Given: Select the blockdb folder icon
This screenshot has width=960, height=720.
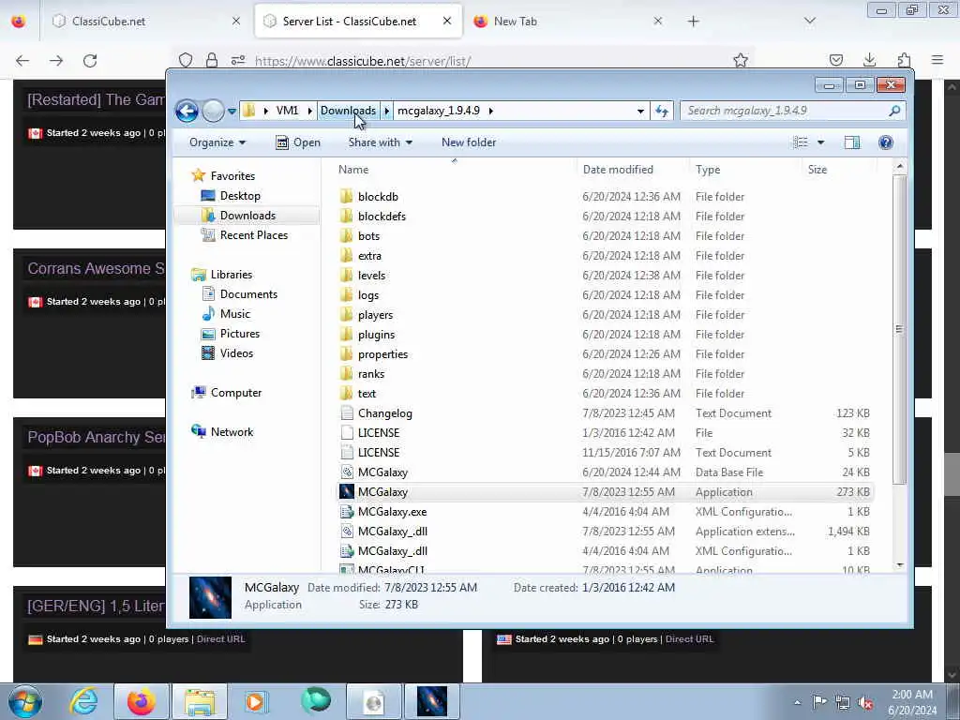Looking at the screenshot, I should [347, 197].
